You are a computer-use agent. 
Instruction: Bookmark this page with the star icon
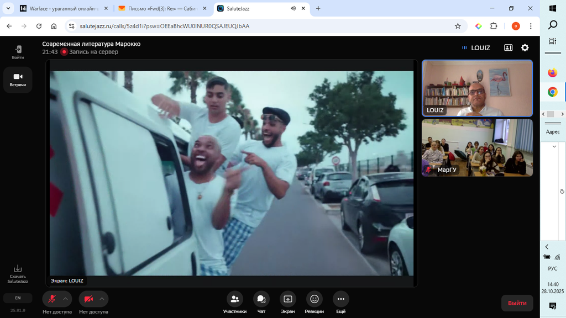[458, 26]
